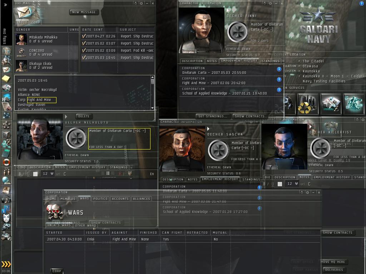Open Character Sheet from sidebar
This screenshot has width=366, height=274.
[x=6, y=50]
